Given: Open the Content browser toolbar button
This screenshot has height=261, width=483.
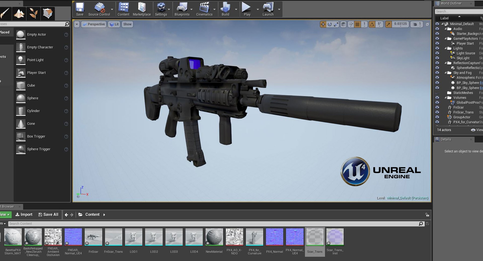Looking at the screenshot, I should pos(123,9).
